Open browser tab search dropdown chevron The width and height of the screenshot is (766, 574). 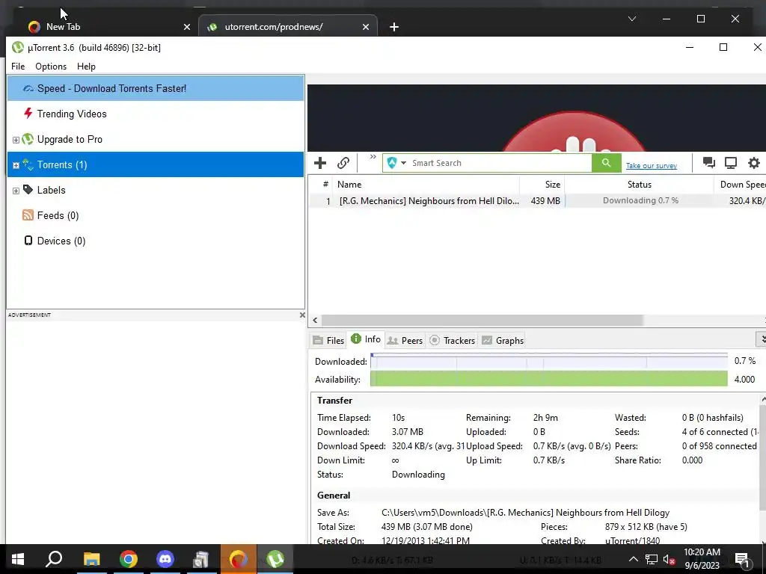pos(631,19)
